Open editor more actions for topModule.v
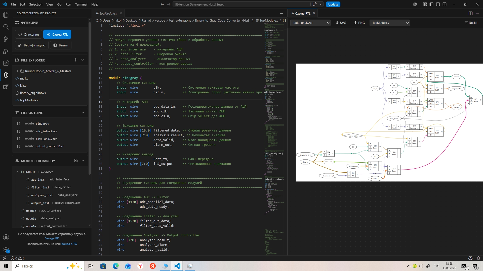Screen dimensions: 483x271 [281, 13]
